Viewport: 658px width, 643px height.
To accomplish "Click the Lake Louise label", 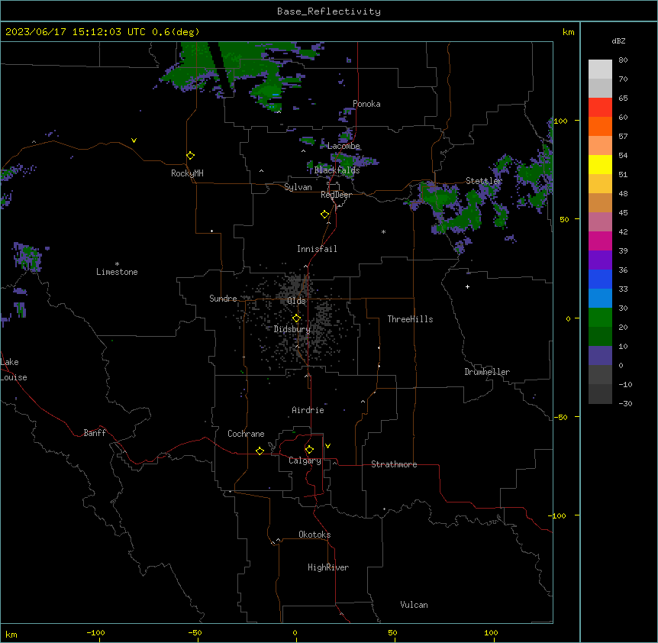I will tap(13, 370).
